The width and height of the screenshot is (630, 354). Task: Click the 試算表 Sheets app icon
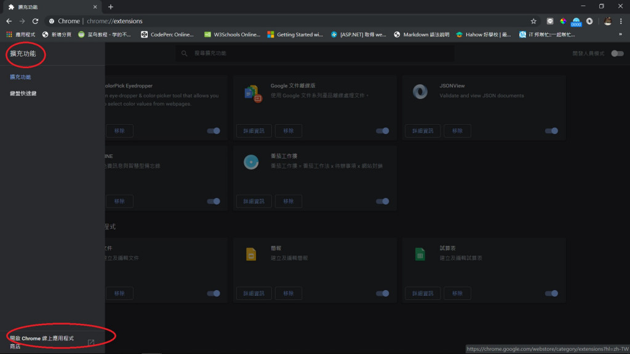[x=420, y=254]
